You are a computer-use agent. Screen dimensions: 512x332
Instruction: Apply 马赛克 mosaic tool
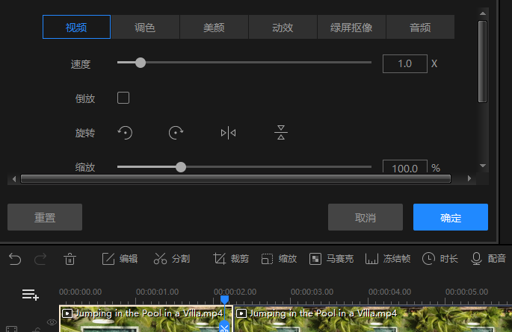(x=331, y=259)
